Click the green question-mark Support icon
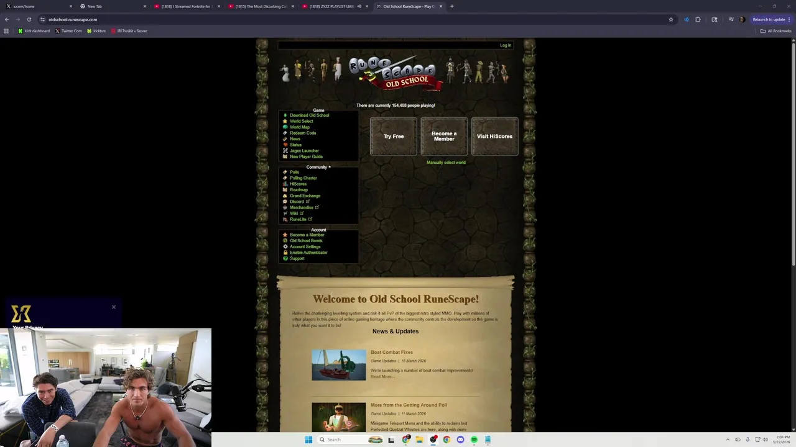Viewport: 796px width, 447px height. coord(285,258)
